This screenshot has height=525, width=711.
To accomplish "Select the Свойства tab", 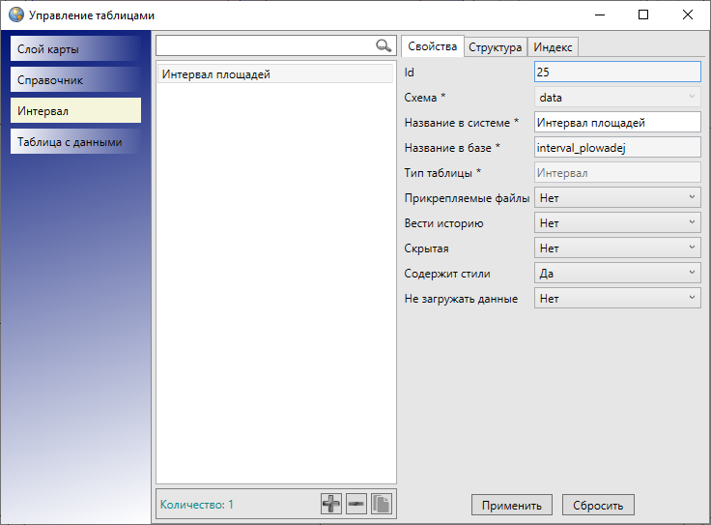I will [x=432, y=46].
